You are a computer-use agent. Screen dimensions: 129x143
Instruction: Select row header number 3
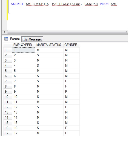point(8,60)
